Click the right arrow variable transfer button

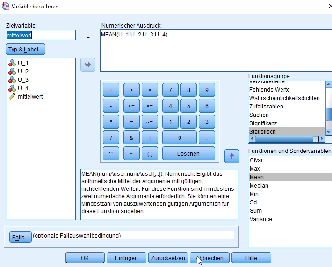coord(88,65)
